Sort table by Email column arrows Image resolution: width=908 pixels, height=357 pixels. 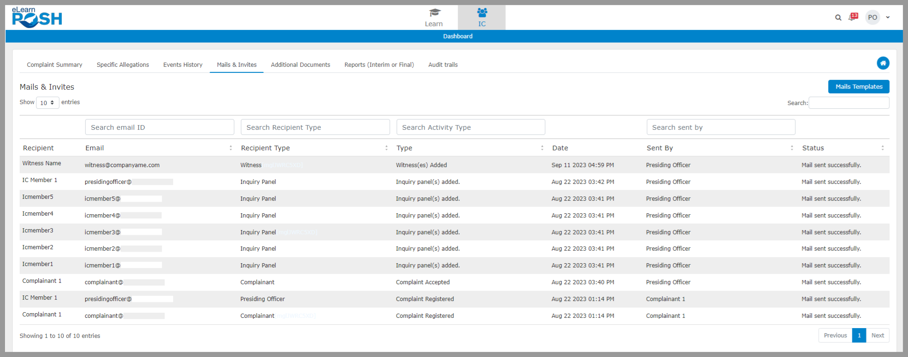tap(231, 148)
